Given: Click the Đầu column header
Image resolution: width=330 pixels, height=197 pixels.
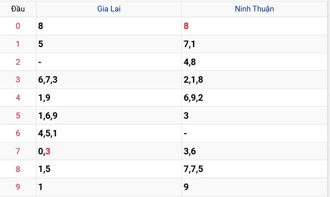Looking at the screenshot, I should click(x=18, y=9).
